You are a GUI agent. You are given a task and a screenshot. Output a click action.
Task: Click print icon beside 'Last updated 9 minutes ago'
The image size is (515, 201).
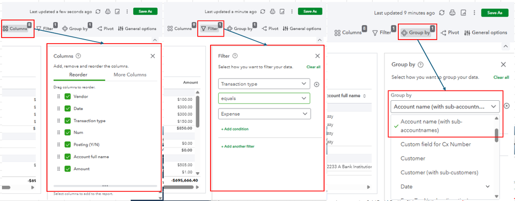tap(453, 13)
